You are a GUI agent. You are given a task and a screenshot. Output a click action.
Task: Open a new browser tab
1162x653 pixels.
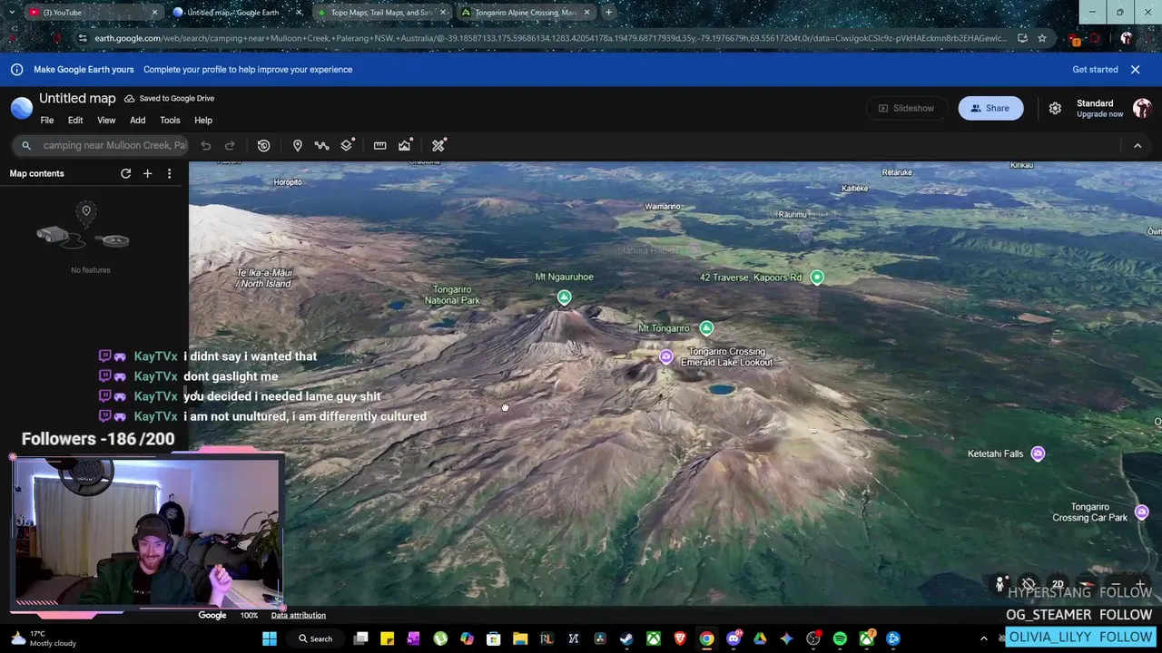click(x=609, y=13)
